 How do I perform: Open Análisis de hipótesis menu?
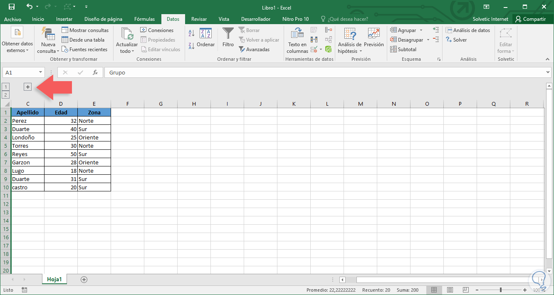pos(350,40)
